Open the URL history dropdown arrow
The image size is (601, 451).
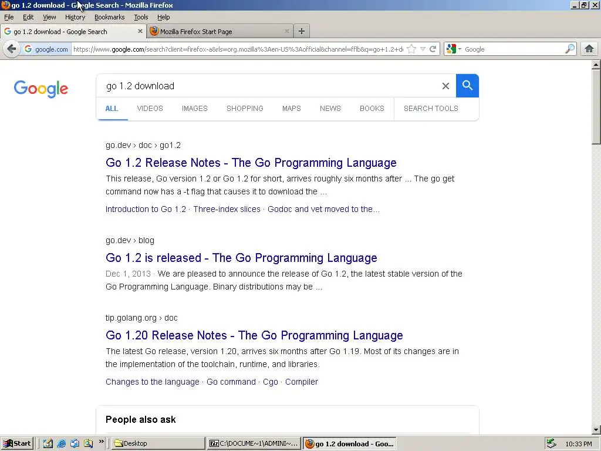tap(423, 49)
